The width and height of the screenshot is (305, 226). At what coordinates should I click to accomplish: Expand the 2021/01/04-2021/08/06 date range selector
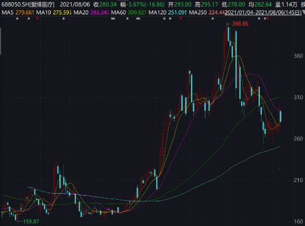tap(263, 13)
